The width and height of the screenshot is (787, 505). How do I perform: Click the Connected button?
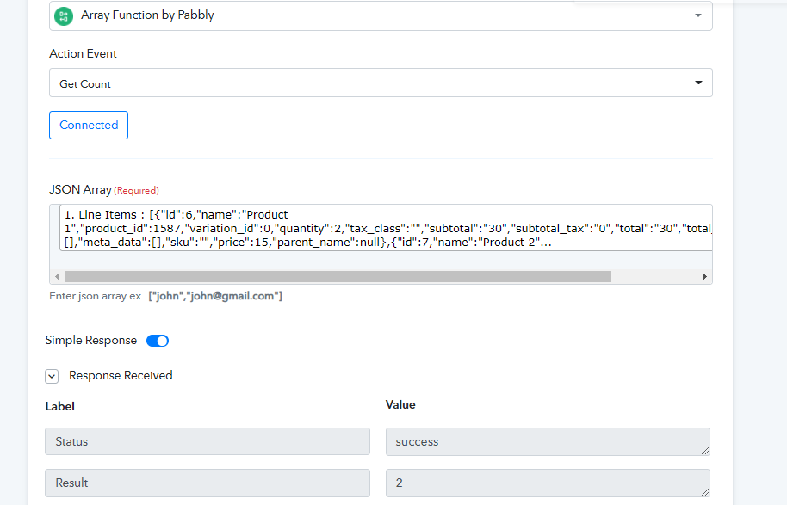click(x=89, y=125)
